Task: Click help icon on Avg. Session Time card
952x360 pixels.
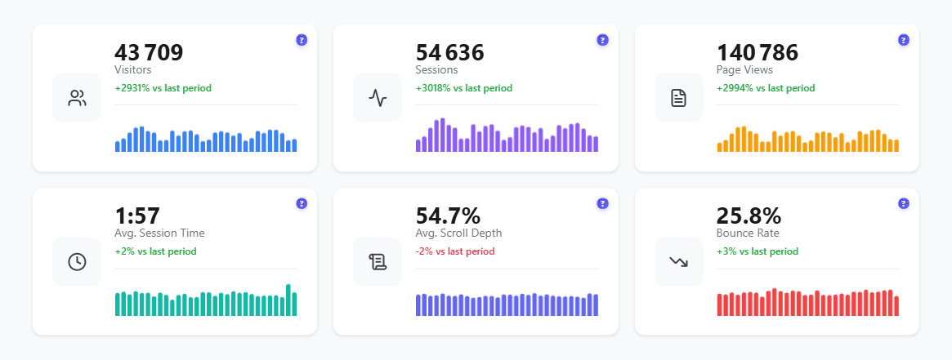Action: (302, 203)
